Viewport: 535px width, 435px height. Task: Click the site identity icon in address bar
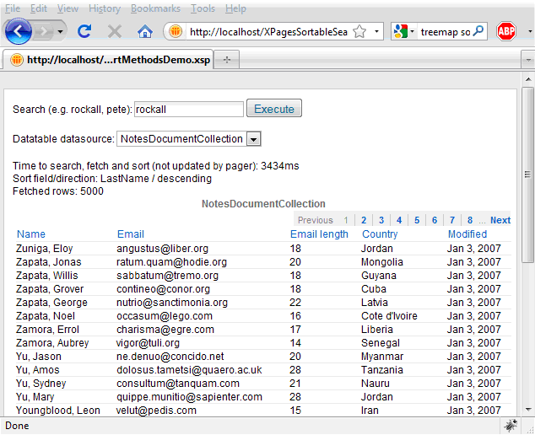pyautogui.click(x=176, y=32)
